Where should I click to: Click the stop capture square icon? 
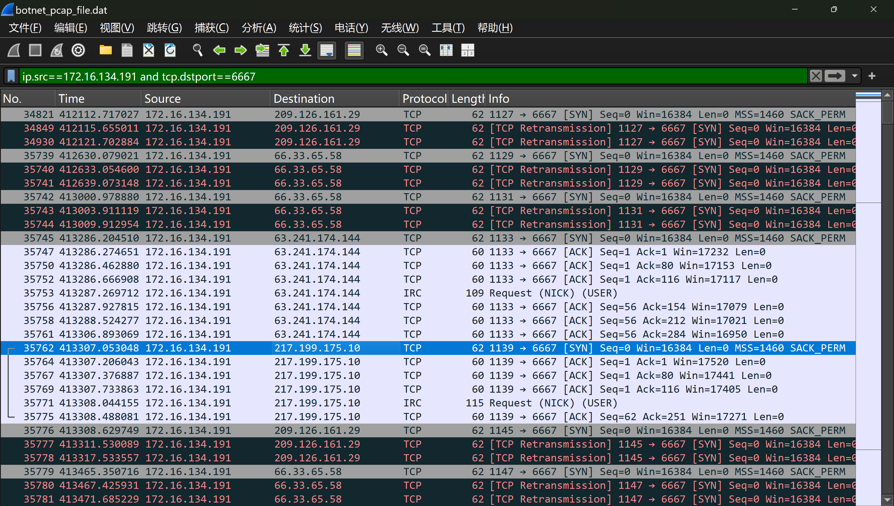click(35, 50)
